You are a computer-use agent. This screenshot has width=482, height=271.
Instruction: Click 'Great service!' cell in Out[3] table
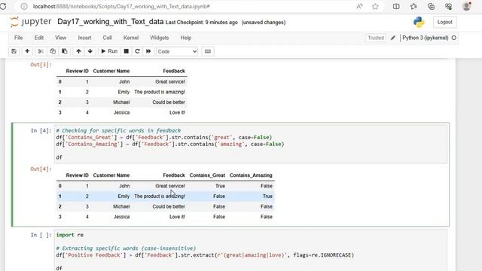(x=170, y=82)
